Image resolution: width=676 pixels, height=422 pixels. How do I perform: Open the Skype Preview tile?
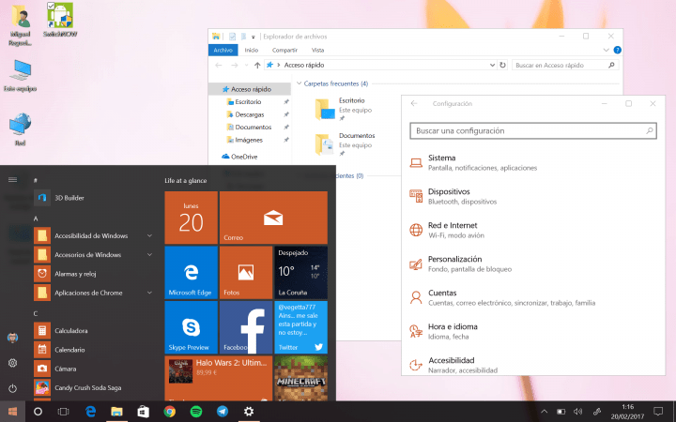[191, 327]
